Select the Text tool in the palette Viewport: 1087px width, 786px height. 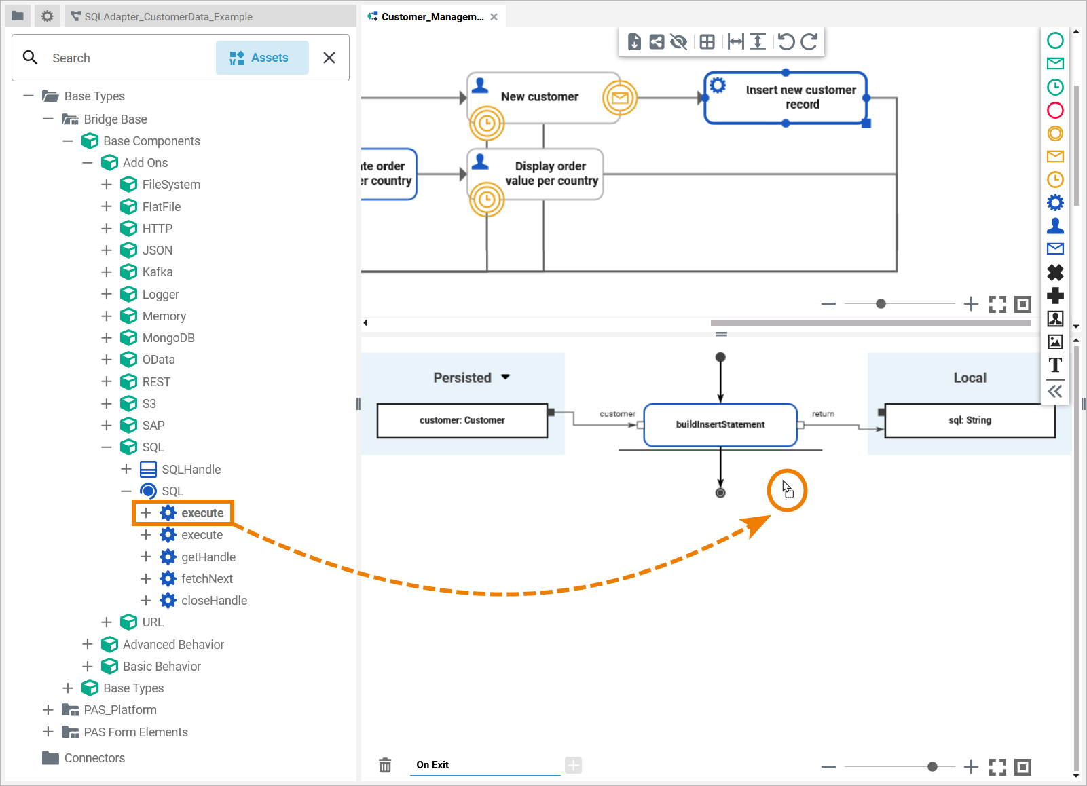[x=1055, y=365]
